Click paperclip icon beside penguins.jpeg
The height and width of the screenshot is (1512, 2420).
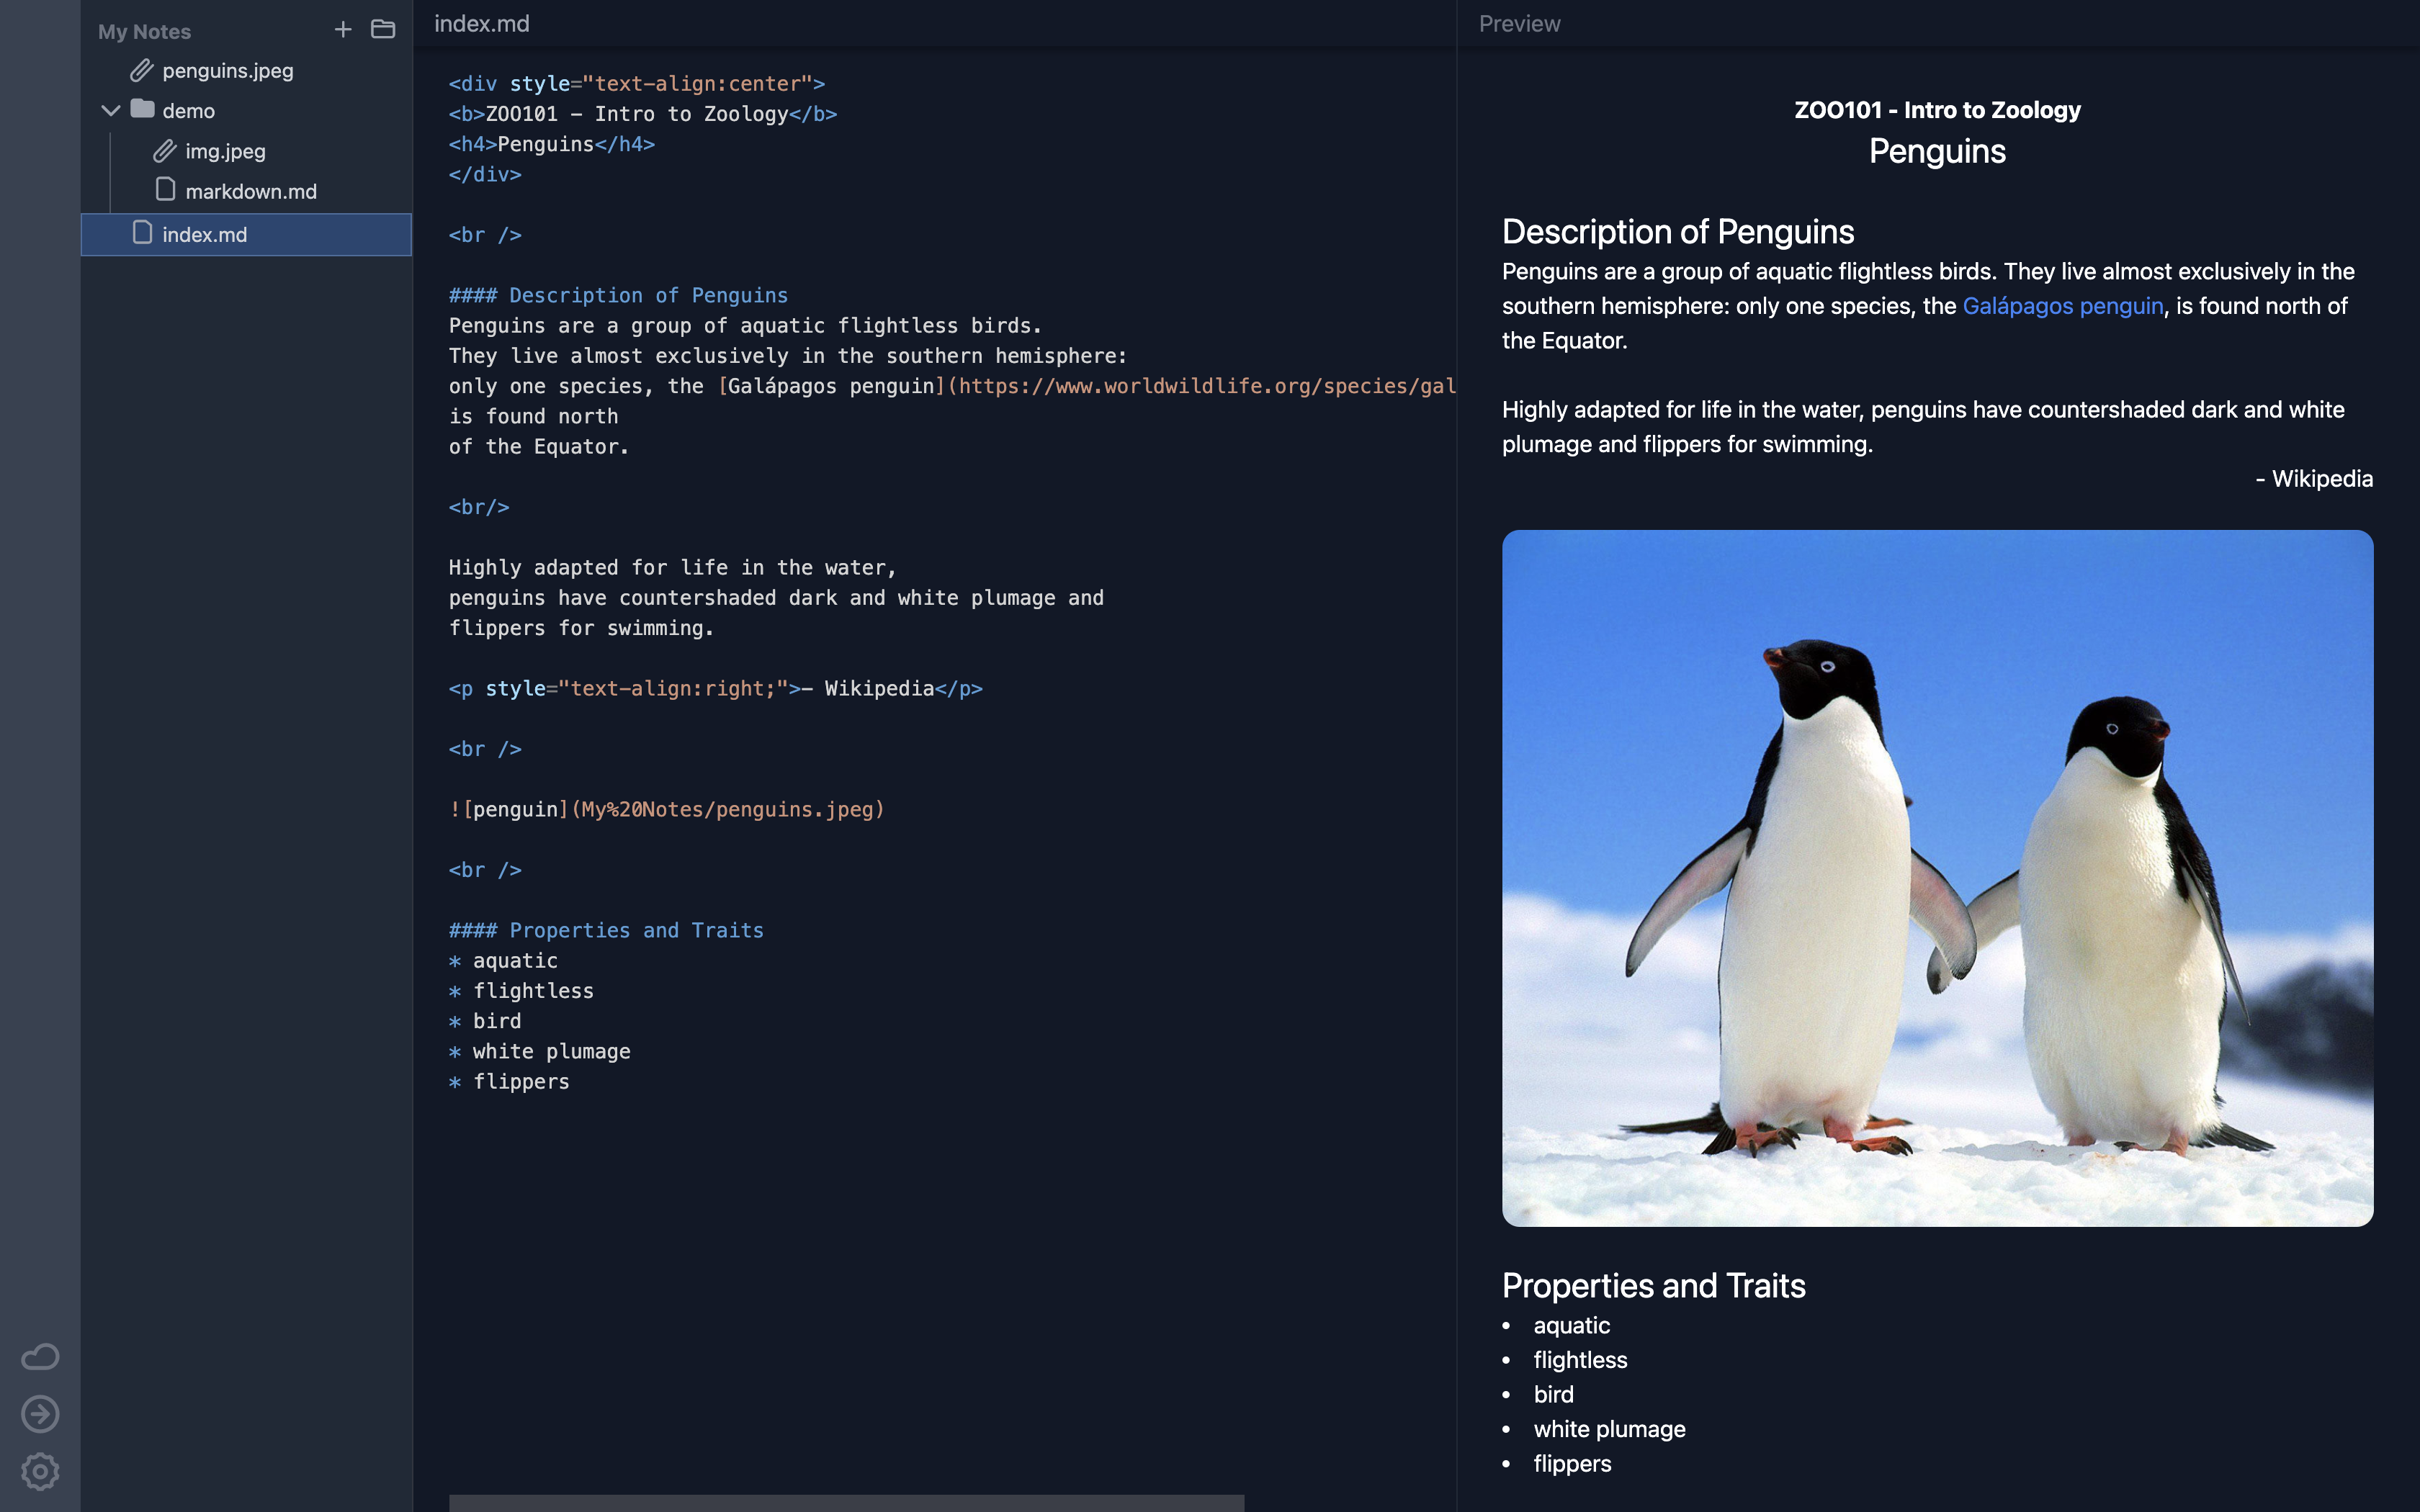coord(141,71)
